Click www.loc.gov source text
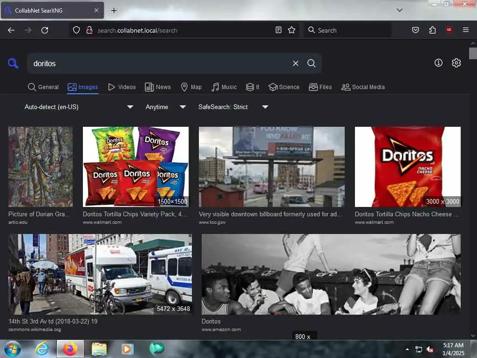This screenshot has height=358, width=477. (x=212, y=222)
